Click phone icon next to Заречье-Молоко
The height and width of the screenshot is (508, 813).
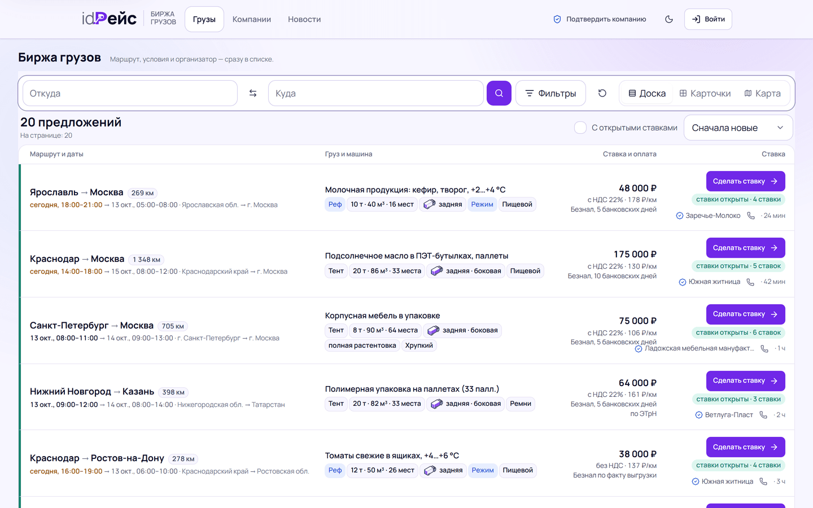(751, 216)
